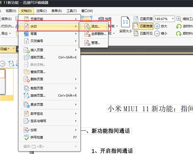Choose 替换页面... from the document menu
The width and height of the screenshot is (193, 154).
point(50,72)
